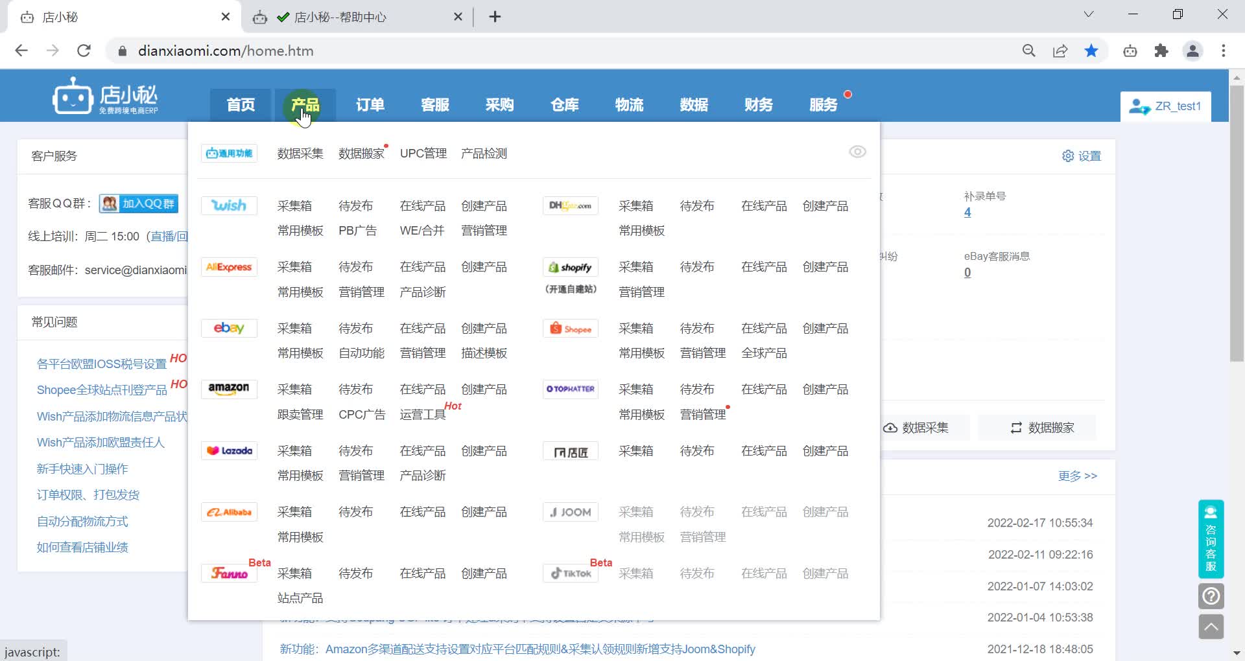Open the 咨询客服 floating chat widget

(1211, 539)
